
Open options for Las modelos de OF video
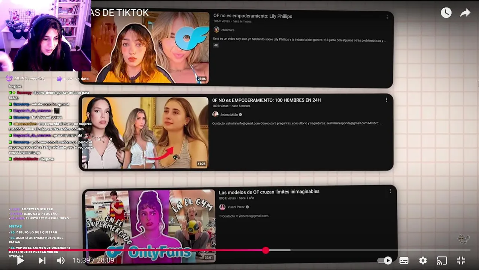click(x=390, y=191)
